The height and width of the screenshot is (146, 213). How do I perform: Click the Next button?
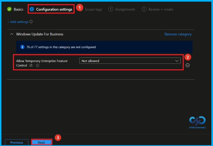pyautogui.click(x=41, y=142)
